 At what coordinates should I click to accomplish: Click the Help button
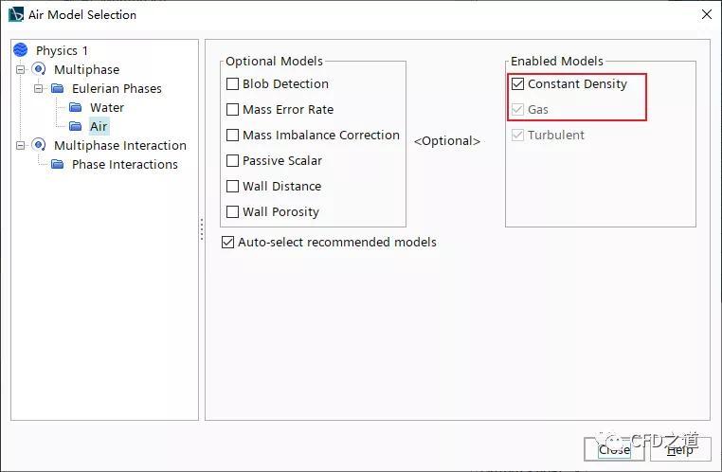(680, 449)
